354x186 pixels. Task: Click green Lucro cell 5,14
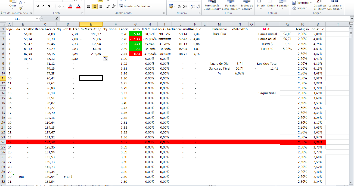pyautogui.click(x=135, y=34)
